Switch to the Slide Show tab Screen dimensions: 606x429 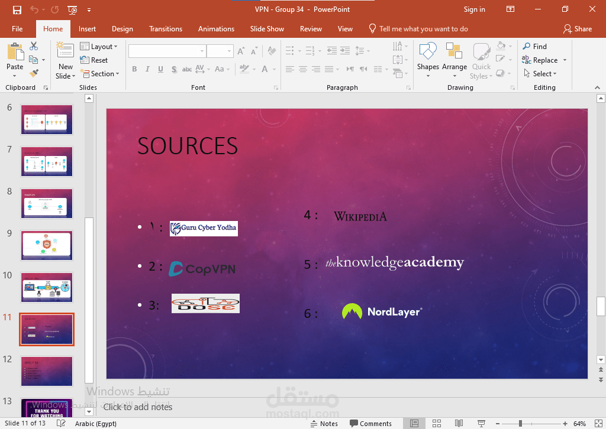[267, 29]
